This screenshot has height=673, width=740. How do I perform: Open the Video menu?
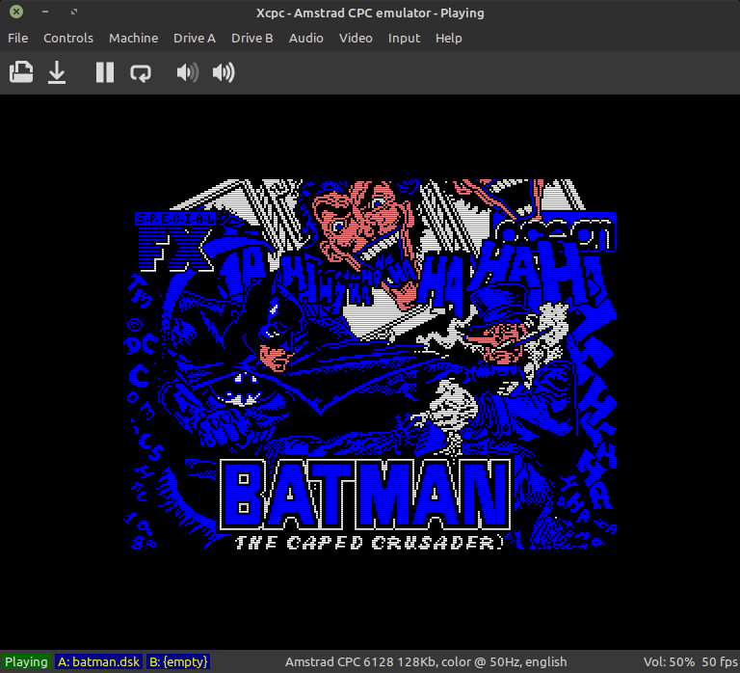(356, 39)
